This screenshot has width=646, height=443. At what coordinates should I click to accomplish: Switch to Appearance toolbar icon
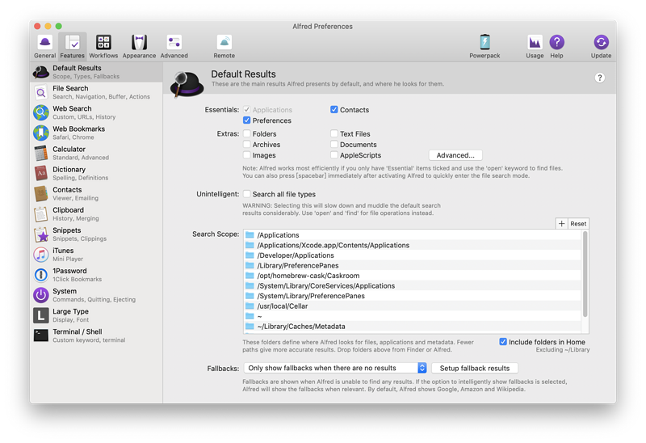point(139,43)
